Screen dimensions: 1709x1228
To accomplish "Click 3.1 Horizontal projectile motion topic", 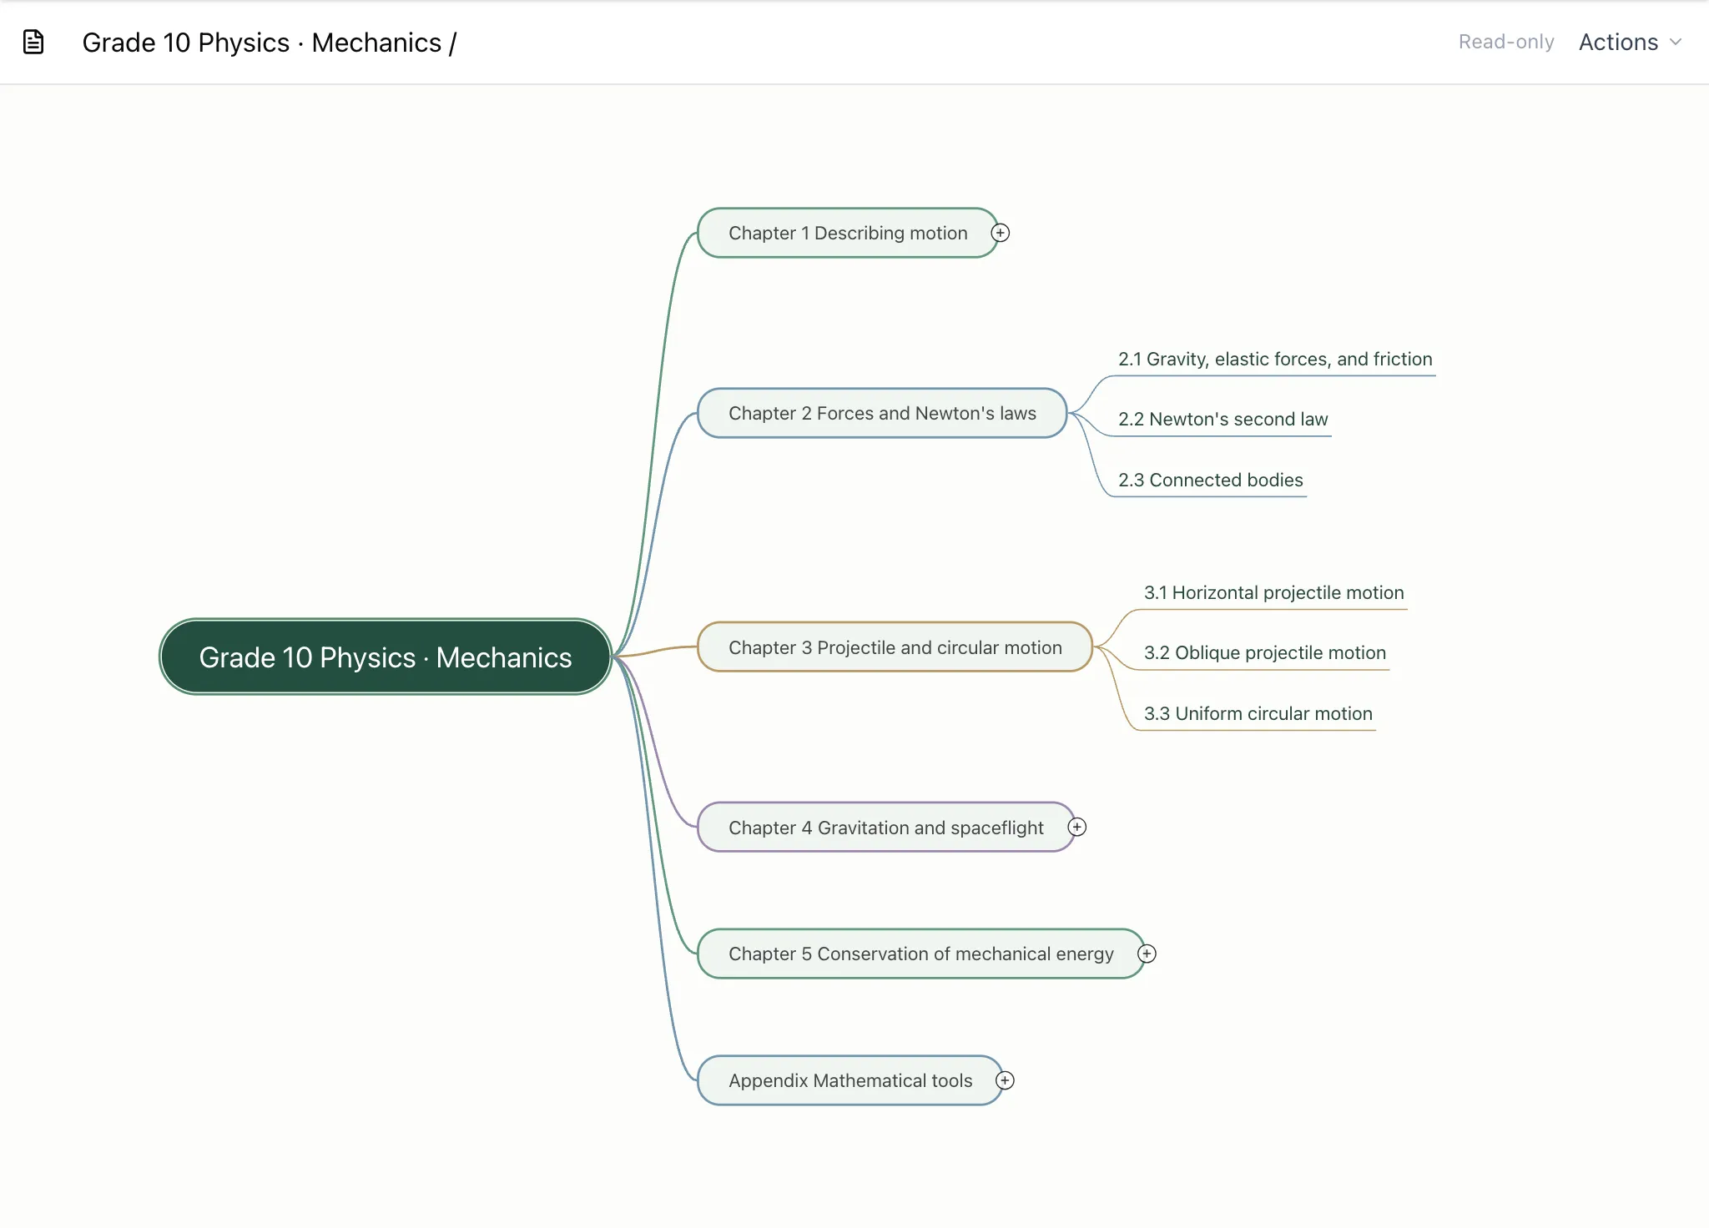I will 1273,593.
